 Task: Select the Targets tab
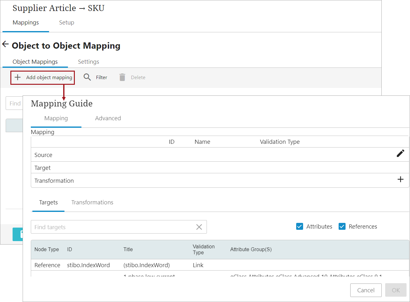point(48,202)
